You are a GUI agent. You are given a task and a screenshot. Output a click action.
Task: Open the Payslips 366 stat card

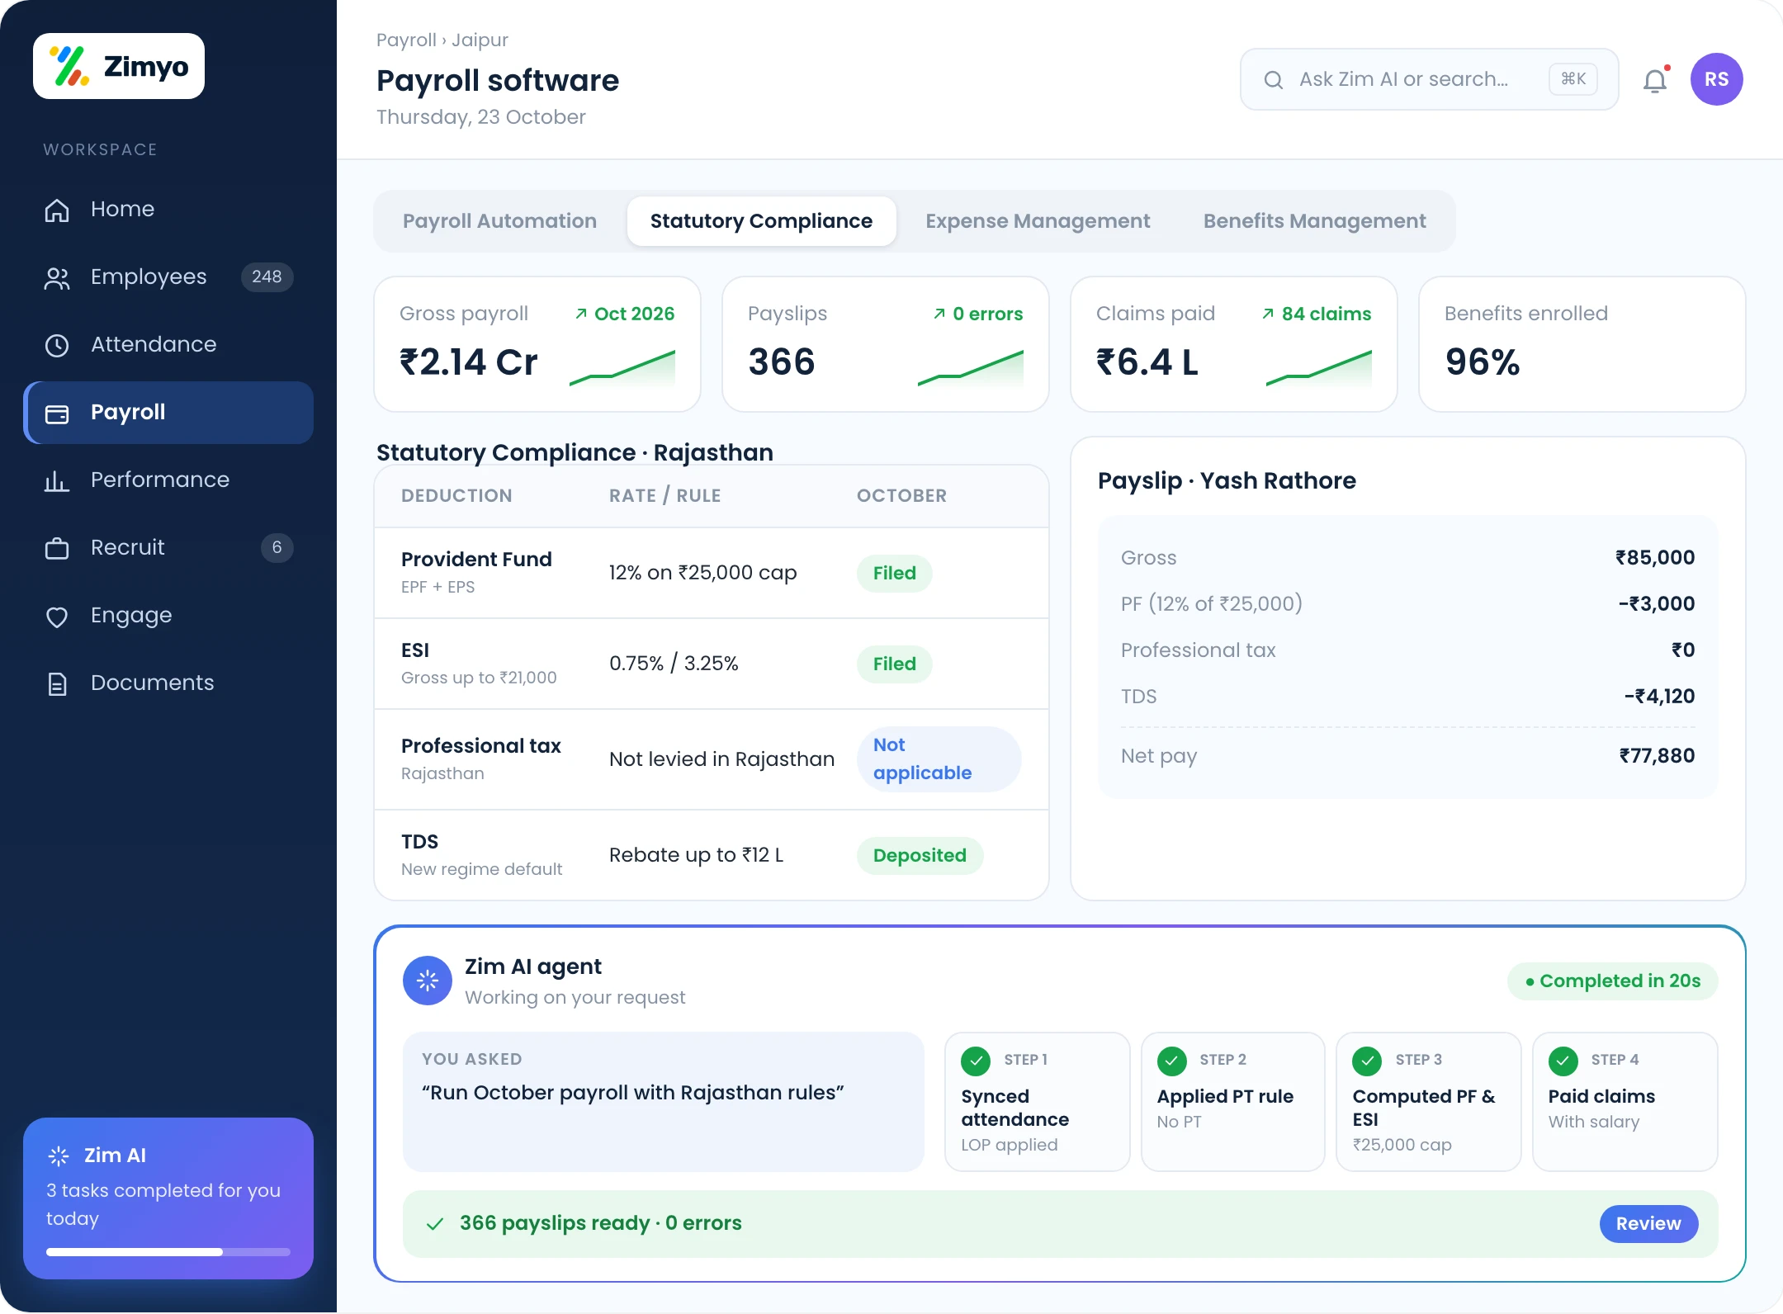[886, 344]
